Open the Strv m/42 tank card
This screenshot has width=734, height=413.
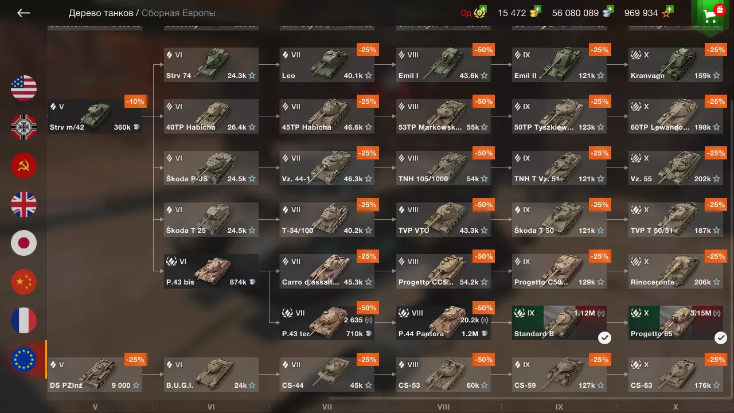[95, 116]
